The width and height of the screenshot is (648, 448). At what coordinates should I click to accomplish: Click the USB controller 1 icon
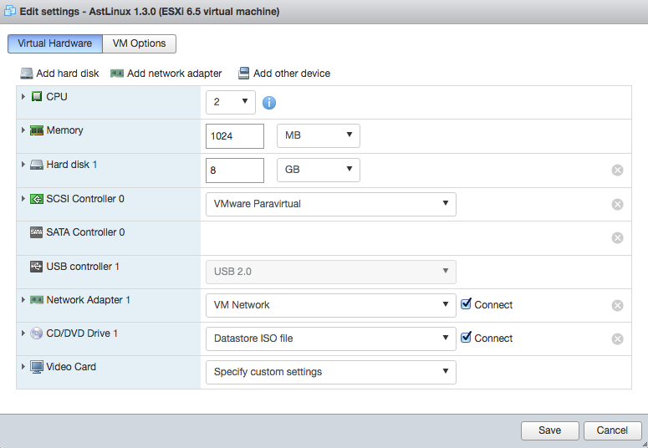click(x=36, y=266)
